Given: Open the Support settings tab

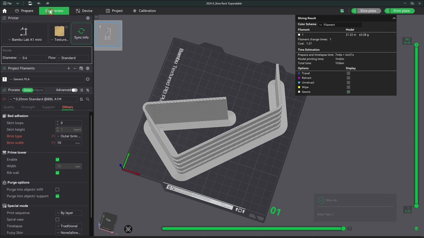Looking at the screenshot, I should [x=48, y=107].
